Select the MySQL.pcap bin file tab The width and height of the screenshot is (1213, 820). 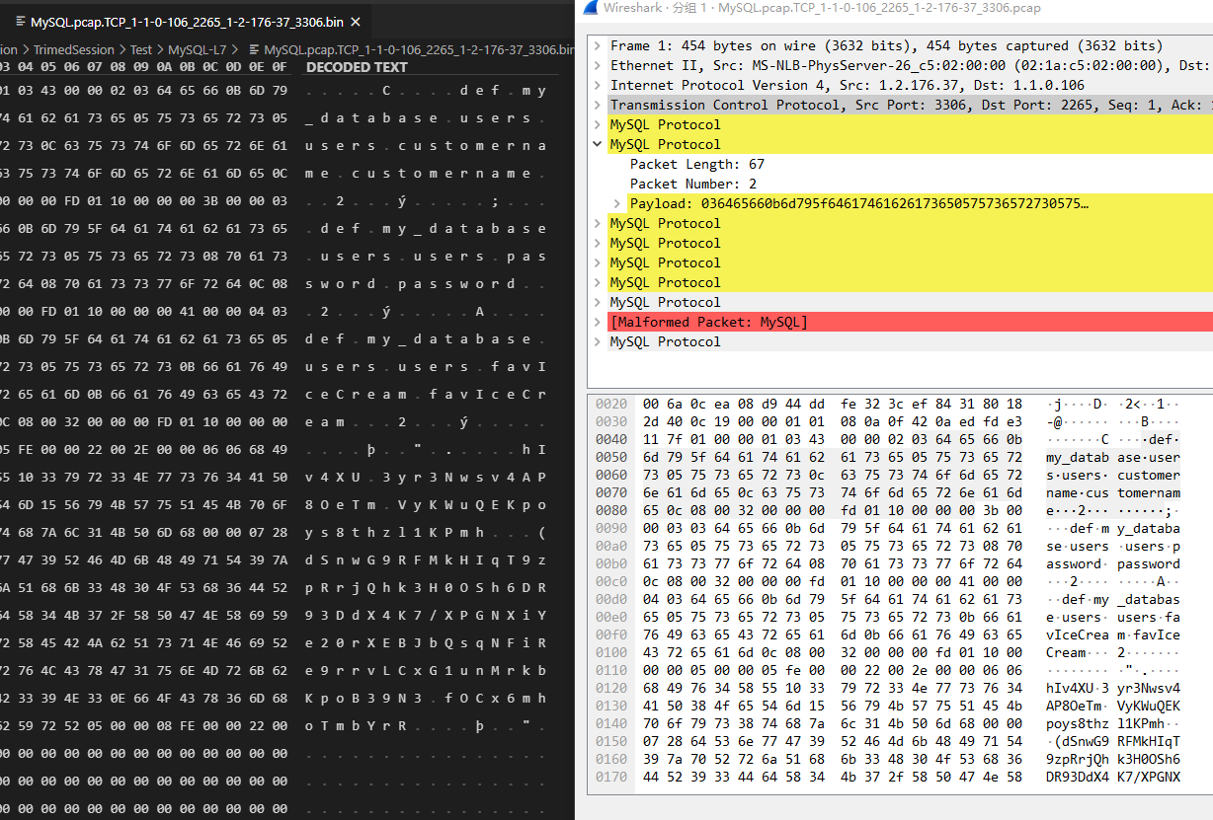(x=178, y=20)
